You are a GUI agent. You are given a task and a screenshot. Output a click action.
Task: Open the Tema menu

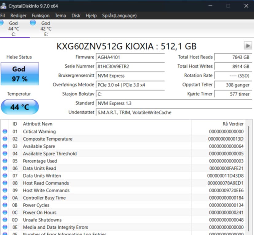coord(60,16)
